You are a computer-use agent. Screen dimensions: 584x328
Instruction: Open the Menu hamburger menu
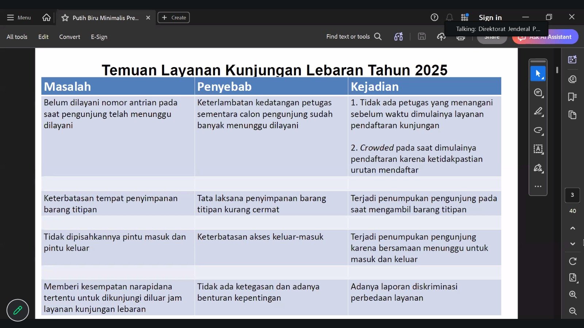[x=19, y=17]
